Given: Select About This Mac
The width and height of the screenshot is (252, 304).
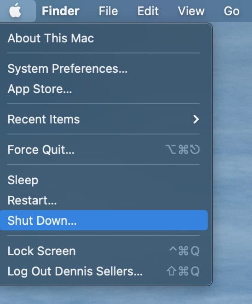Looking at the screenshot, I should pyautogui.click(x=103, y=38).
